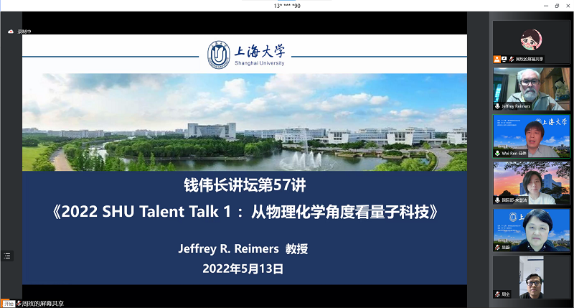Select the fifth participant video tile
The height and width of the screenshot is (308, 574).
[531, 230]
